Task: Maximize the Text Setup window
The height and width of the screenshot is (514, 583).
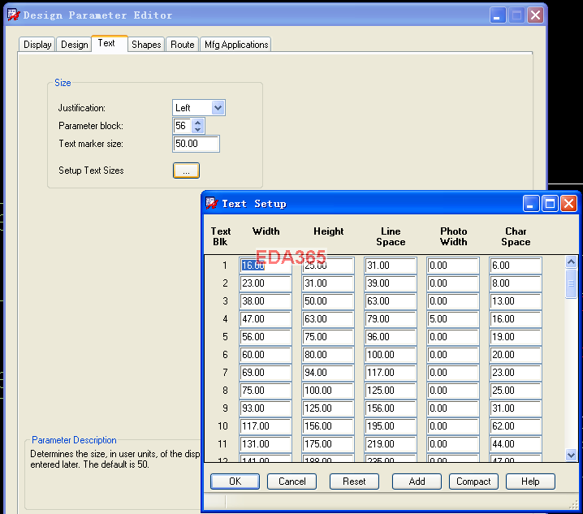Action: tap(550, 203)
